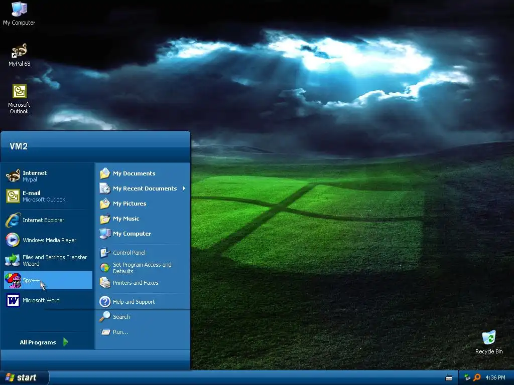Click the Control Panel icon
The width and height of the screenshot is (514, 385).
[105, 253]
